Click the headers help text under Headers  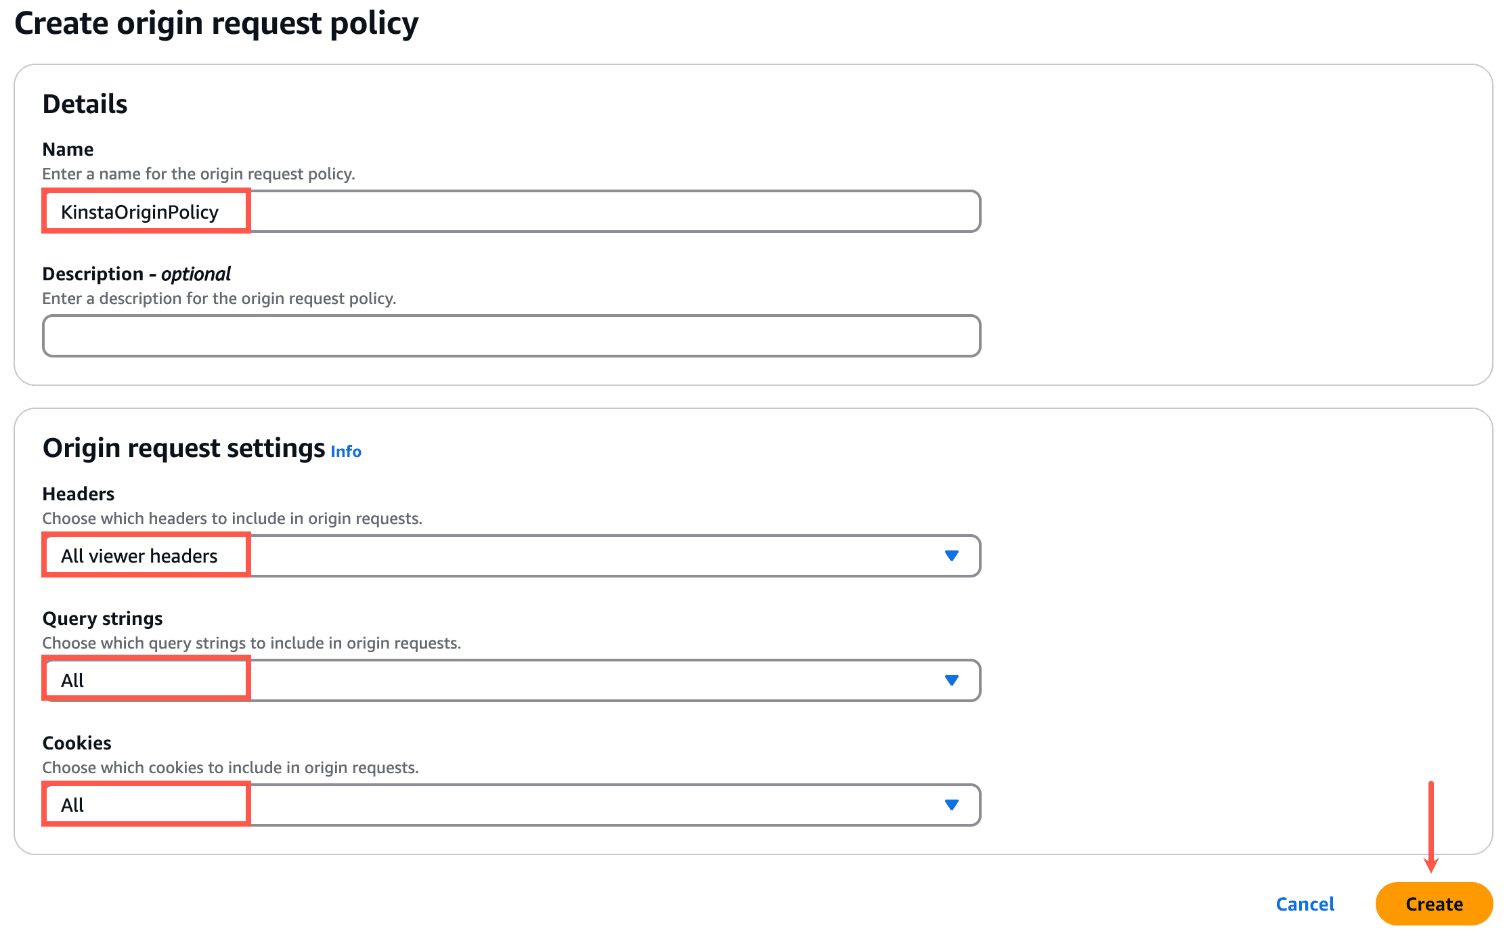232,518
